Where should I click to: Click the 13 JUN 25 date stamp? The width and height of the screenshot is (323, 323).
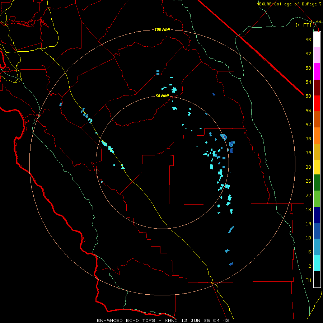pos(195,320)
